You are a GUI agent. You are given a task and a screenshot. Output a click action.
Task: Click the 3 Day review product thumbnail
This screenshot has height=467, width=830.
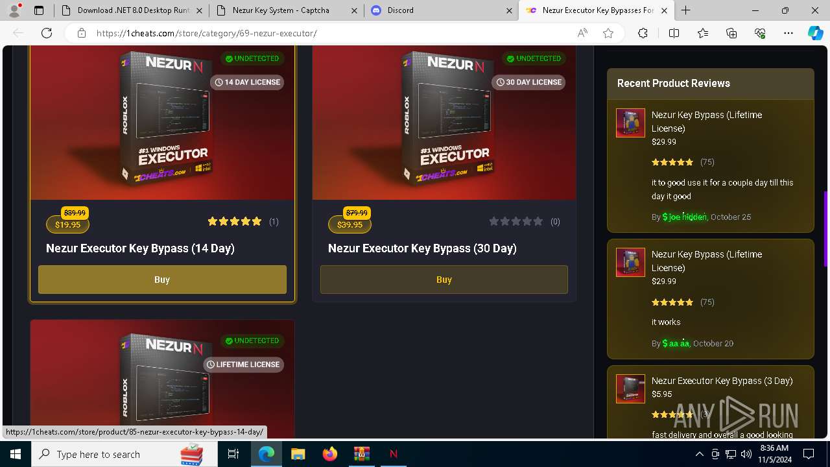click(x=630, y=389)
